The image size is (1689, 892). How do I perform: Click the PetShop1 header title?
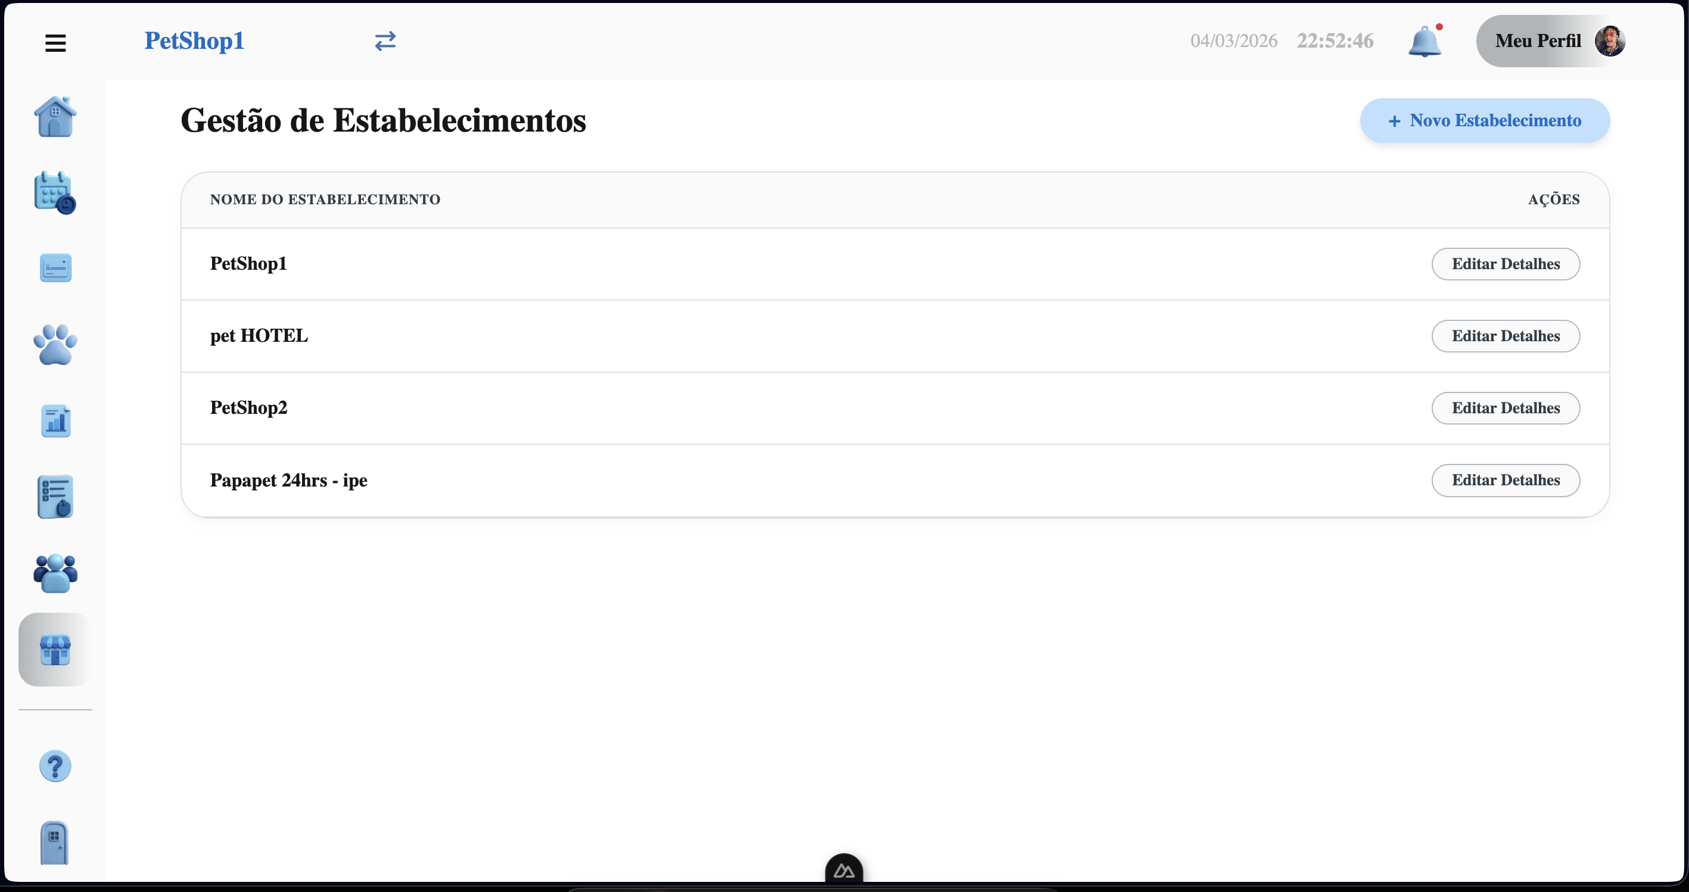click(195, 41)
